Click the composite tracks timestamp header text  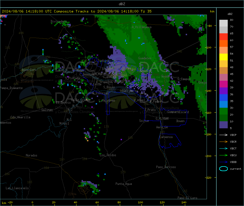76,11
